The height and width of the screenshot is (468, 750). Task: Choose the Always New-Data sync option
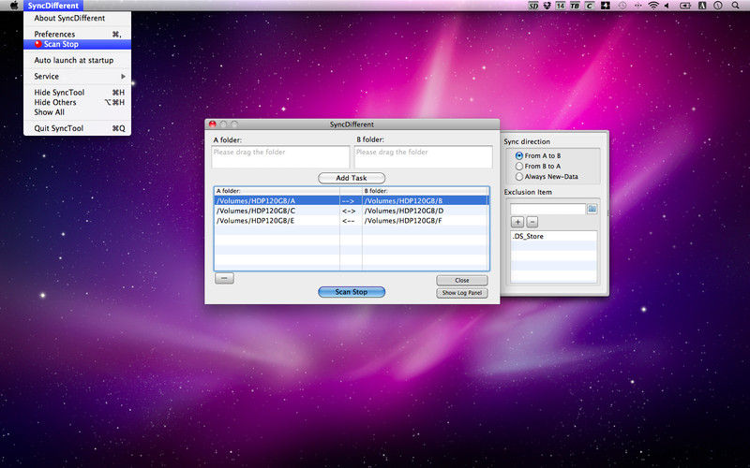click(519, 176)
